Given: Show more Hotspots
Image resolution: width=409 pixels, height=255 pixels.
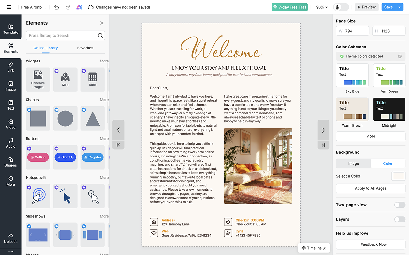Looking at the screenshot, I should (104, 178).
